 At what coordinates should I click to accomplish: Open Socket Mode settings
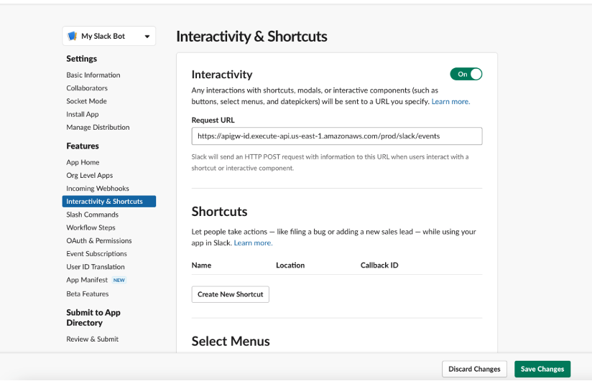pos(86,101)
